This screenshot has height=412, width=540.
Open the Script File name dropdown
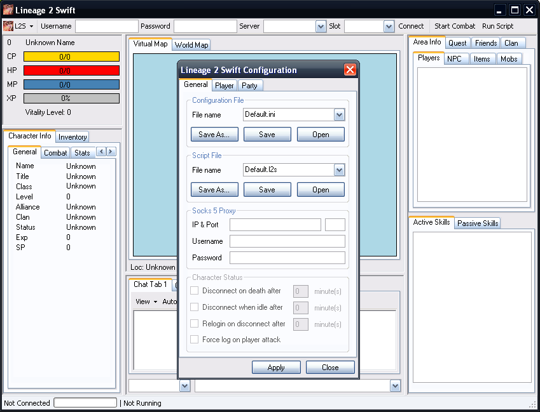(339, 169)
